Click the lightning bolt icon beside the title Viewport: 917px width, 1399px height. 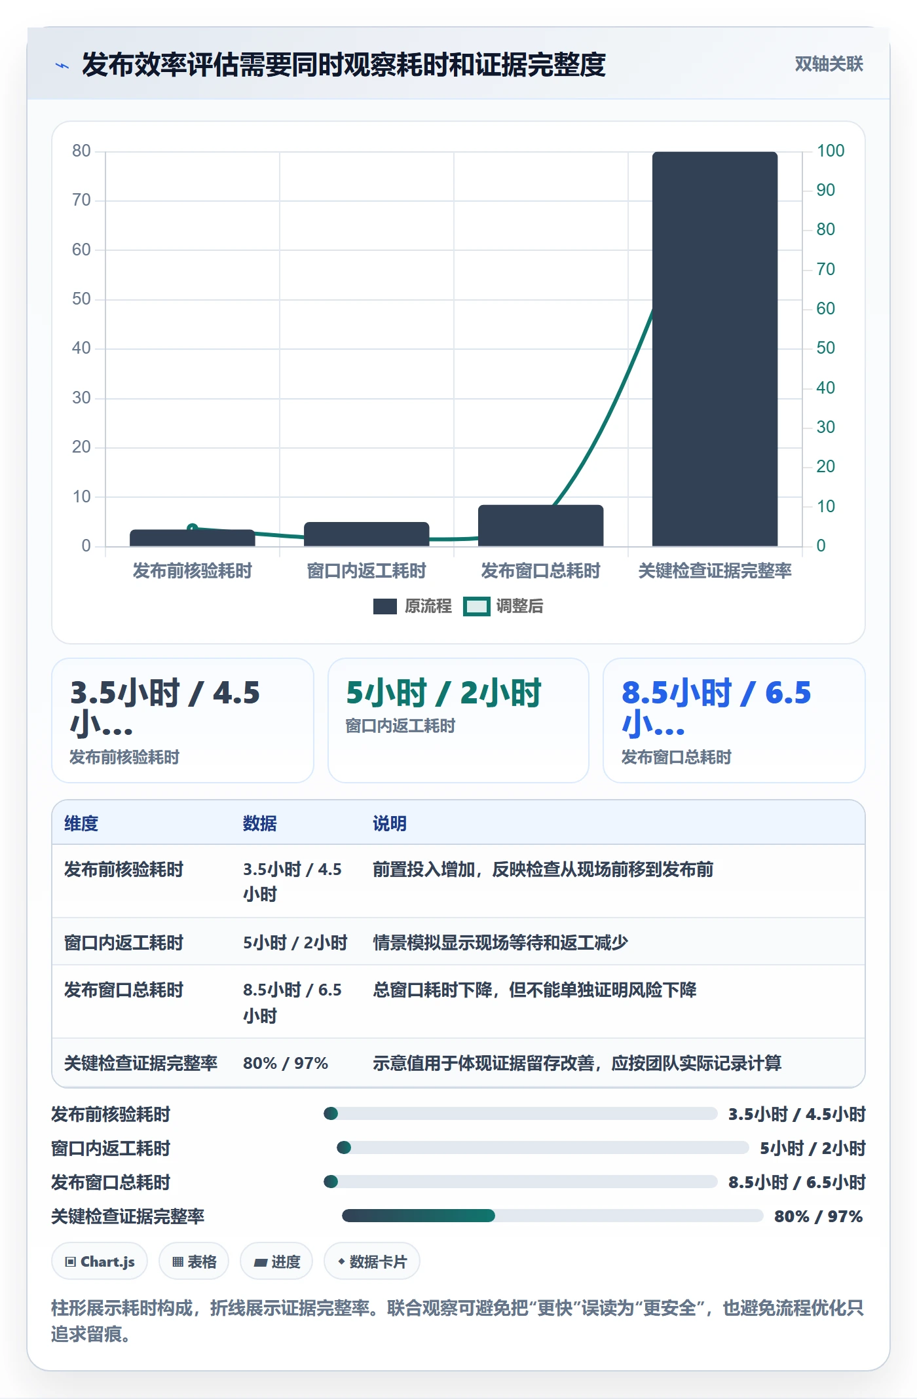(62, 65)
